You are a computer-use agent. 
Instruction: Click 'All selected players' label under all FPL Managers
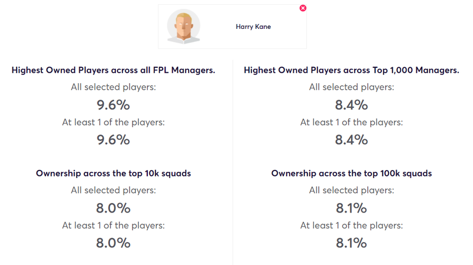[x=114, y=87]
